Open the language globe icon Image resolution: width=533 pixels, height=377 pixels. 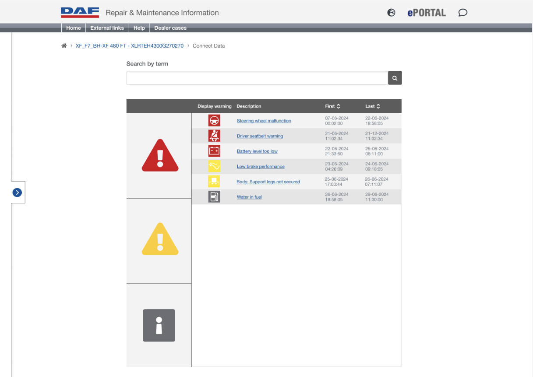click(x=391, y=13)
